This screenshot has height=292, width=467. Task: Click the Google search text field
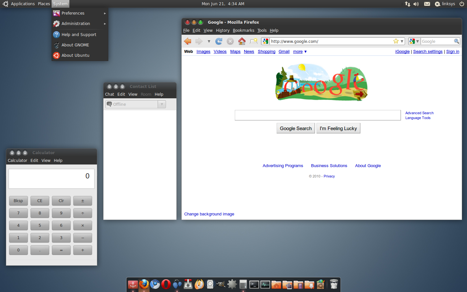[x=318, y=115]
